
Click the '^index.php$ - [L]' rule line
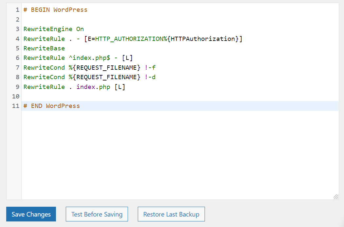click(x=78, y=58)
